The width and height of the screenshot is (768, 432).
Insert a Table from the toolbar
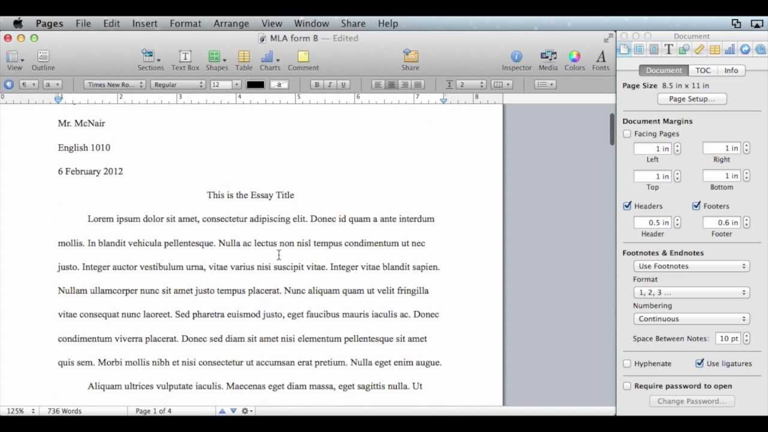pyautogui.click(x=244, y=57)
